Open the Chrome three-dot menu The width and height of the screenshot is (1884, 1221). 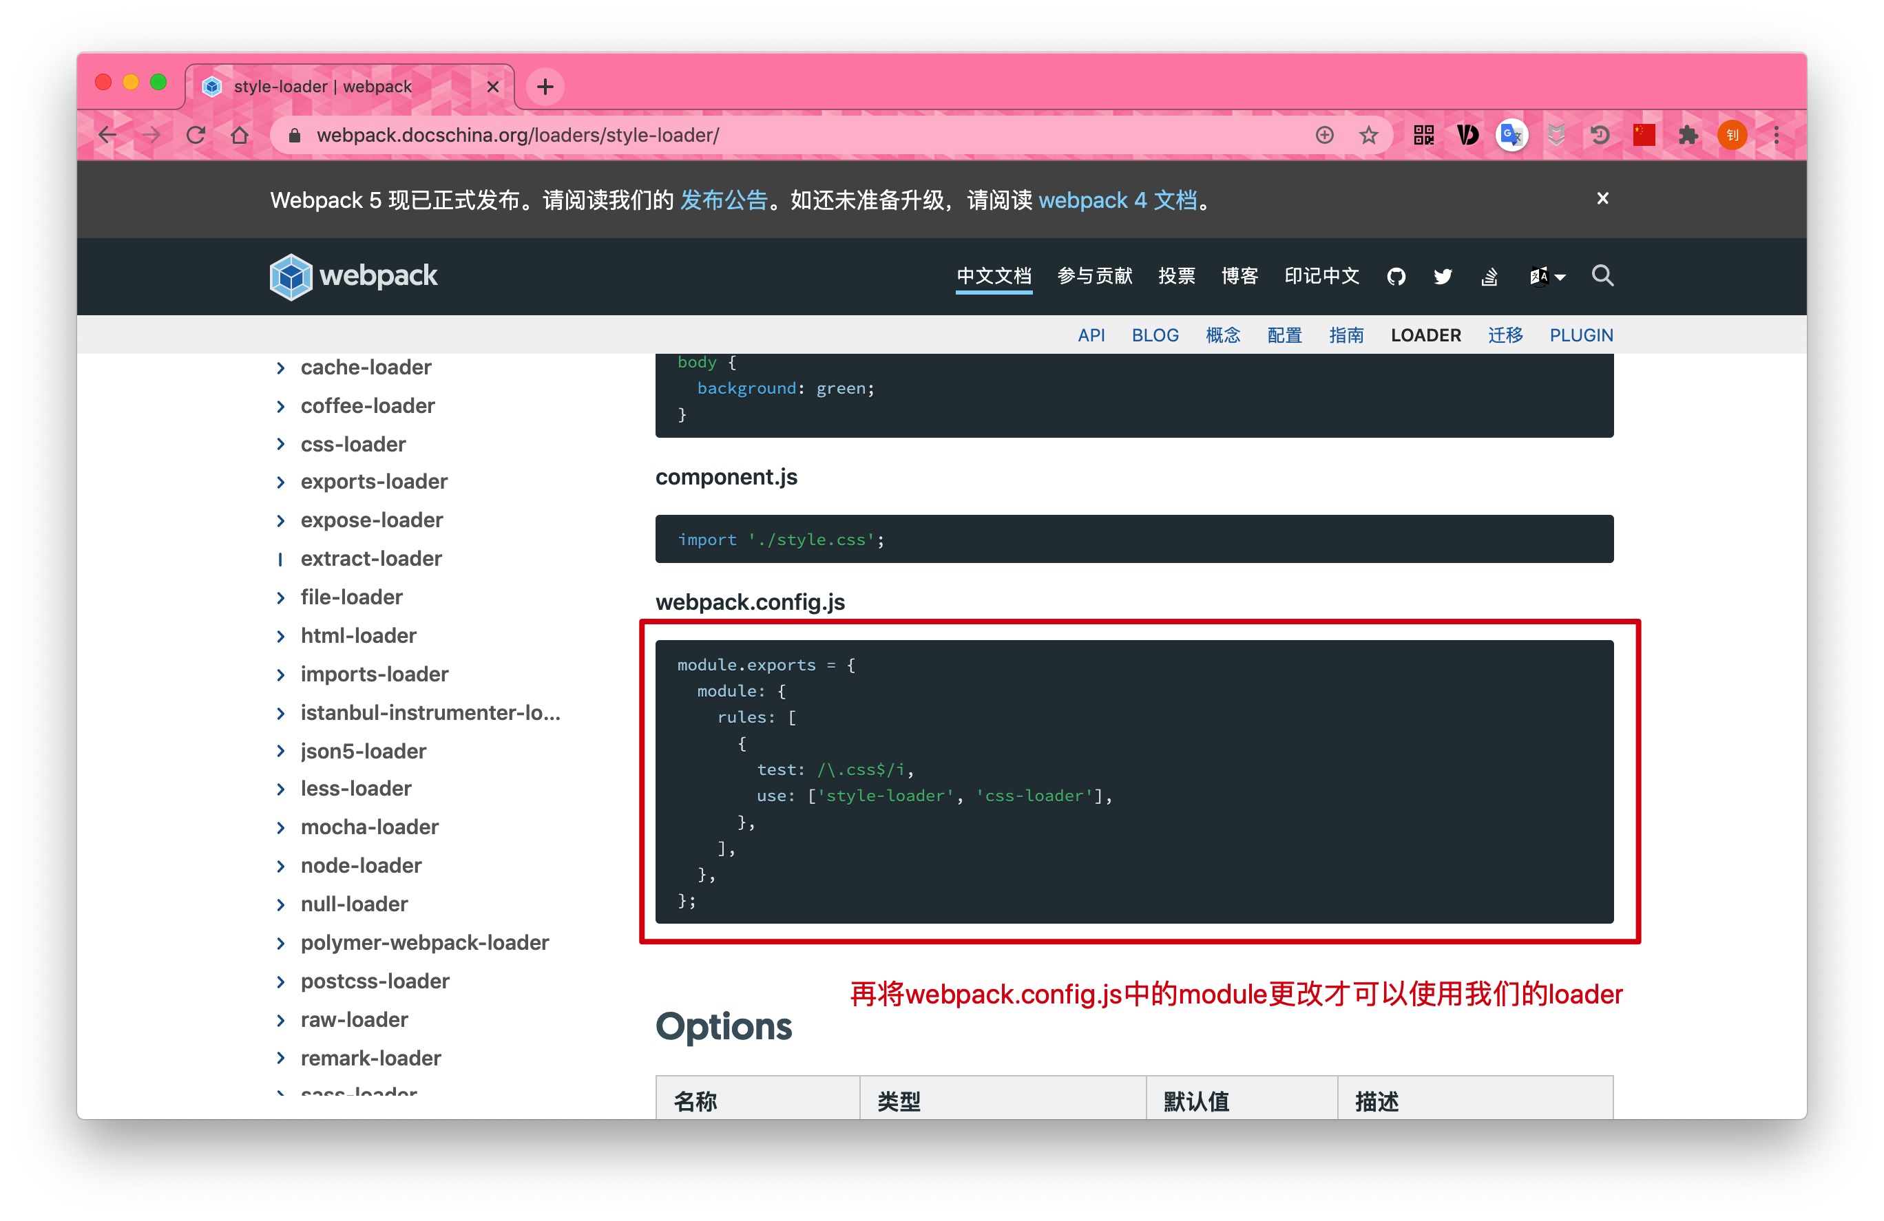(1777, 136)
